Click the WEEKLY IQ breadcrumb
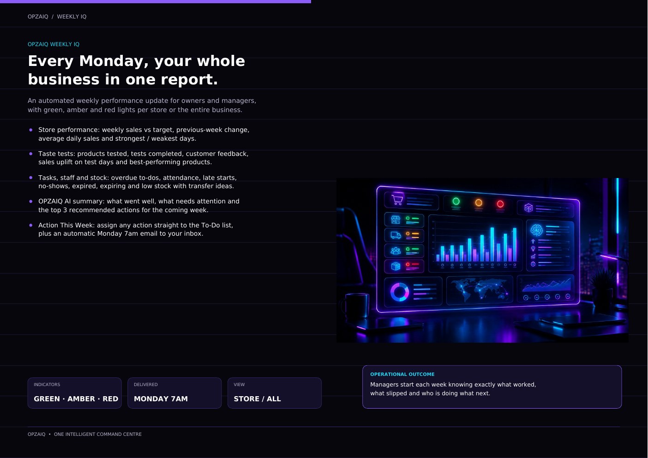This screenshot has width=648, height=458. pos(72,17)
